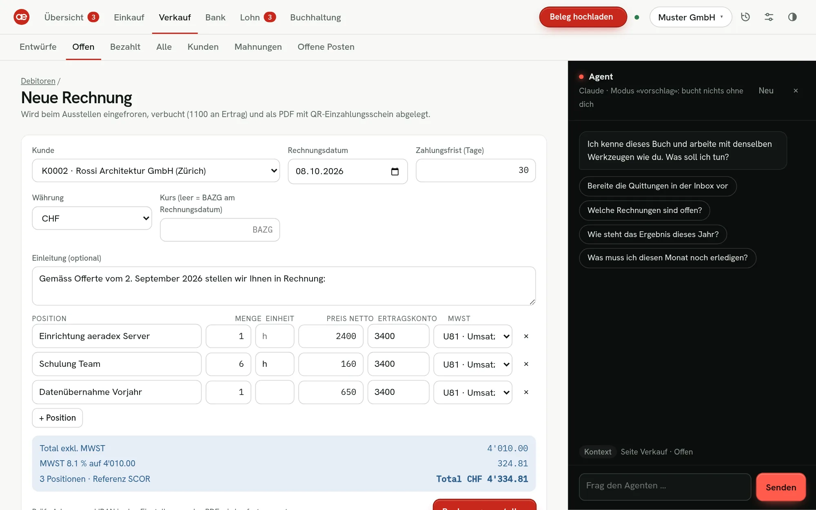Open the Kunde customer dropdown
This screenshot has height=510, width=816.
156,171
